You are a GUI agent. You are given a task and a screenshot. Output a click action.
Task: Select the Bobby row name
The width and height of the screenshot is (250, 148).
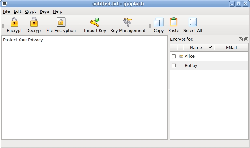[191, 66]
